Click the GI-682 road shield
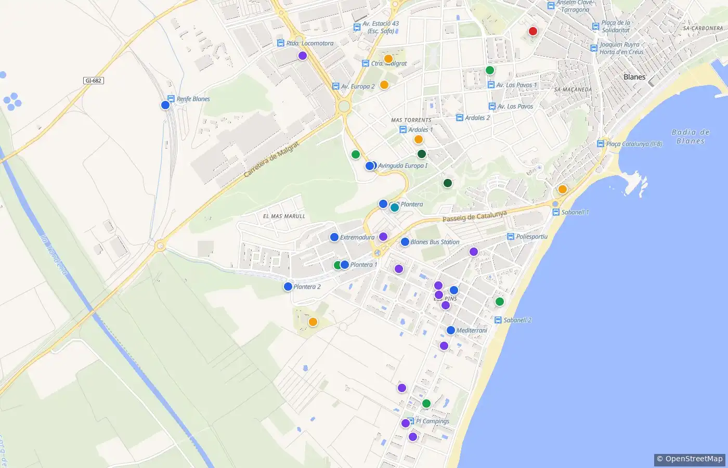Viewport: 728px width, 468px height. tap(94, 81)
